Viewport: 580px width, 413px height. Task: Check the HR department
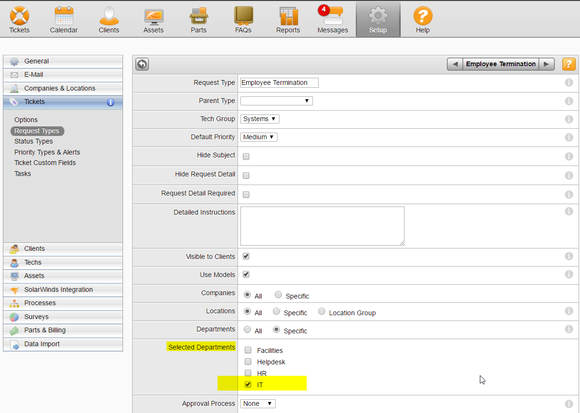[248, 373]
